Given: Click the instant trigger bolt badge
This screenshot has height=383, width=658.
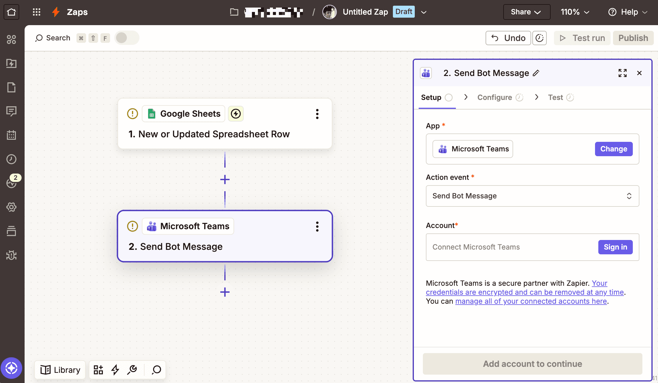Looking at the screenshot, I should point(236,114).
